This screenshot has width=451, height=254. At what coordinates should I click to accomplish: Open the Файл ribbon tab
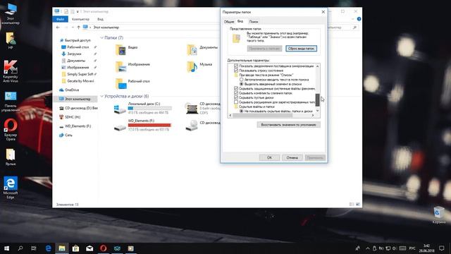[x=60, y=19]
